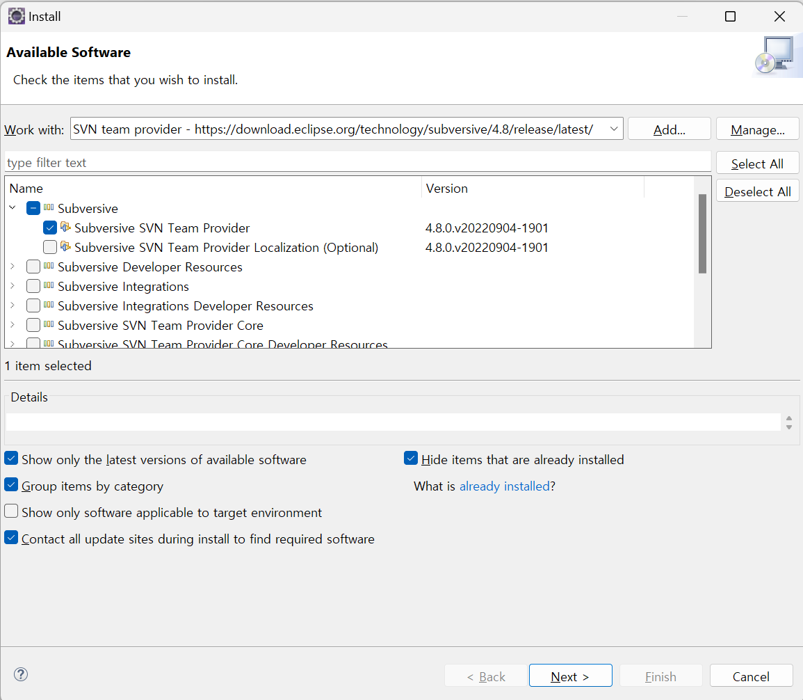The image size is (803, 700).
Task: Enable Show only software applicable to target environment
Action: click(11, 512)
